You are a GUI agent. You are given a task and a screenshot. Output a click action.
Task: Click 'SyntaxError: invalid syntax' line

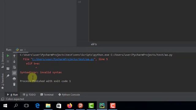point(41,72)
